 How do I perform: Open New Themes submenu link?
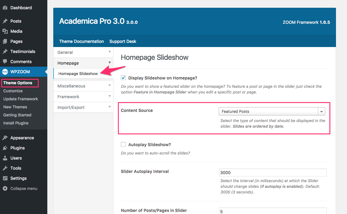(15, 107)
